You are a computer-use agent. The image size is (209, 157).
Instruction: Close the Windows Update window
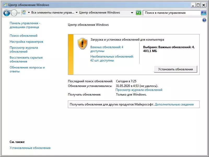204,5
